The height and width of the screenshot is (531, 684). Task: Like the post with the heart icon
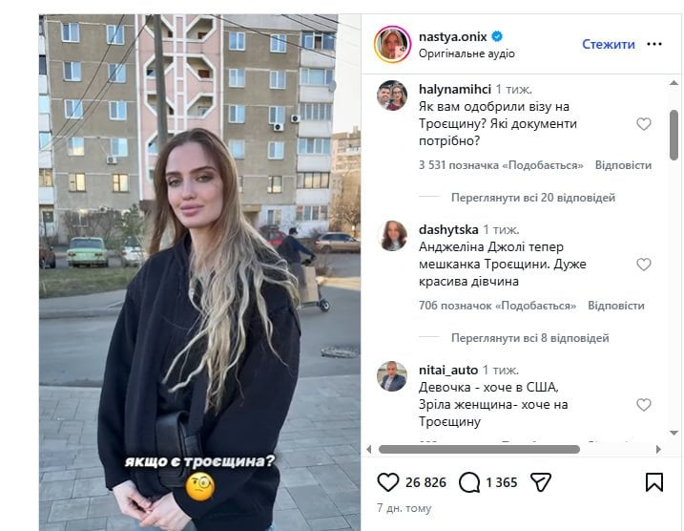pyautogui.click(x=387, y=482)
